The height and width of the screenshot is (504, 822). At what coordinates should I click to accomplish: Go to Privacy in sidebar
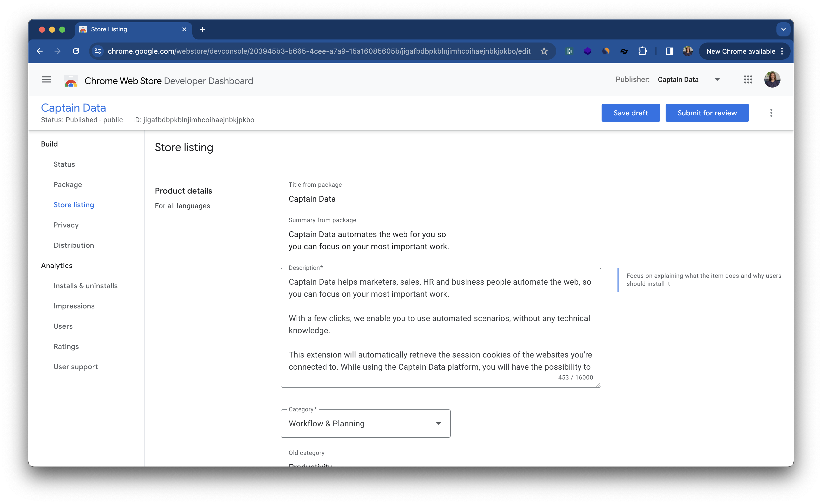[x=66, y=225]
